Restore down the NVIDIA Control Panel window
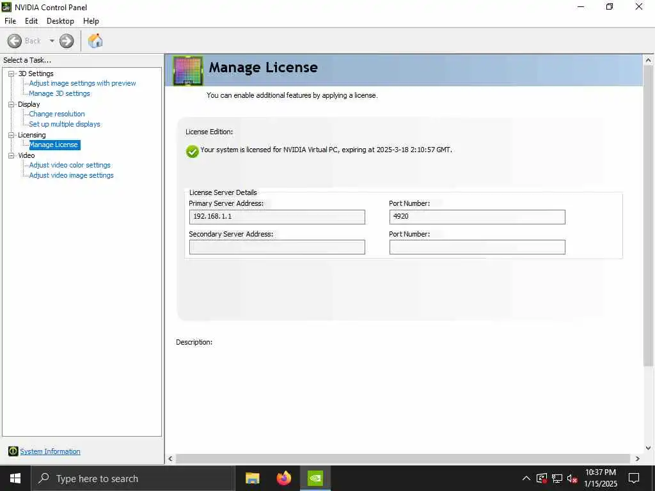 (x=610, y=6)
